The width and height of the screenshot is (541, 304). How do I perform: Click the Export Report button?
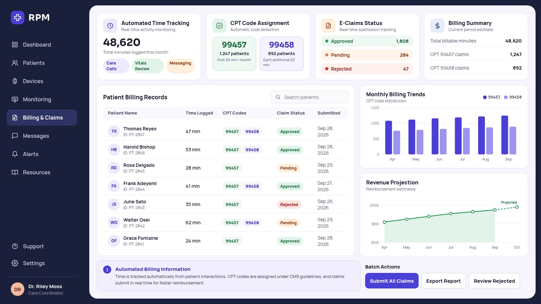444,281
